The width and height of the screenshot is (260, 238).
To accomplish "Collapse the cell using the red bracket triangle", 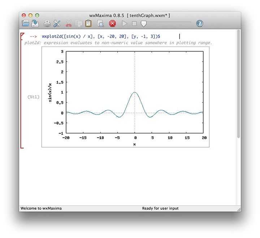I will pyautogui.click(x=22, y=35).
